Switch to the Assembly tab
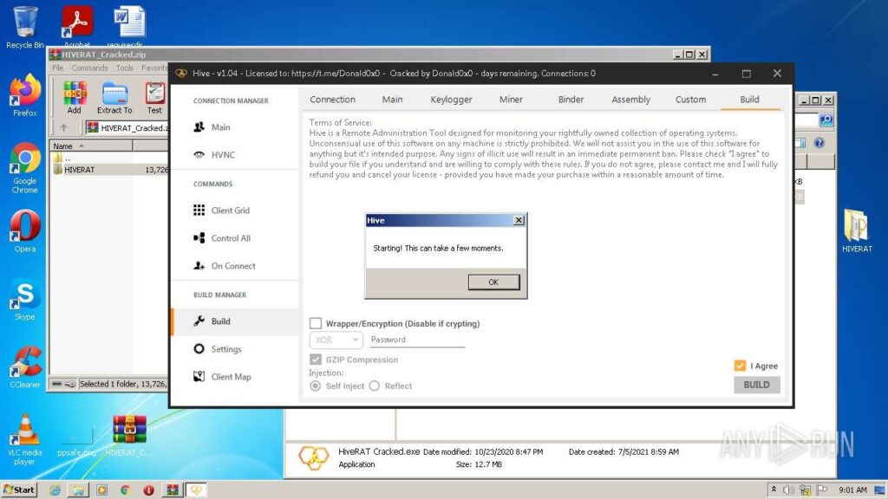 pyautogui.click(x=631, y=100)
